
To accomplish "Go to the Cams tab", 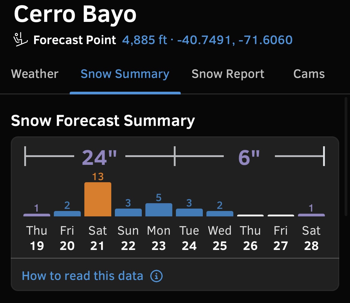I will click(309, 74).
